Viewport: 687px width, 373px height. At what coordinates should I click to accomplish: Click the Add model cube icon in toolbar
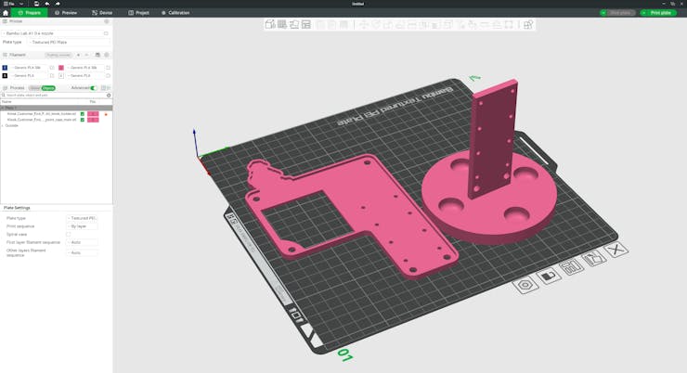point(270,24)
